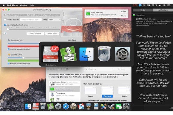Open Finder from the Dock
The image size is (173, 115).
(x=28, y=106)
